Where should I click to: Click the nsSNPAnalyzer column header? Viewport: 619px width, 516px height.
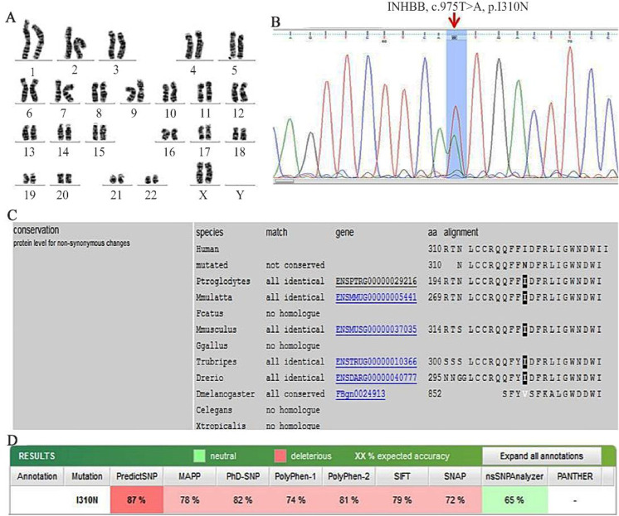[x=514, y=476]
